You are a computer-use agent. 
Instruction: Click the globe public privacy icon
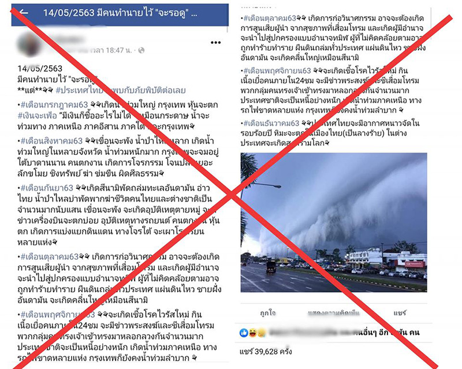141,50
